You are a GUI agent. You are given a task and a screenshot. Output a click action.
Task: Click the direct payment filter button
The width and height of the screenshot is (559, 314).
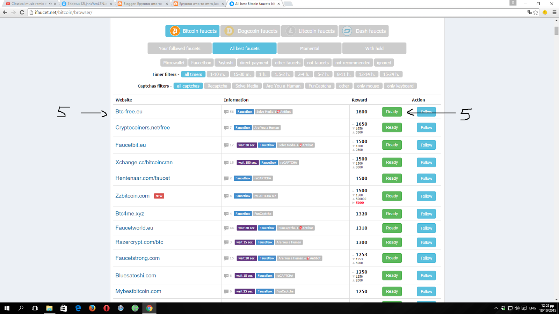click(254, 63)
